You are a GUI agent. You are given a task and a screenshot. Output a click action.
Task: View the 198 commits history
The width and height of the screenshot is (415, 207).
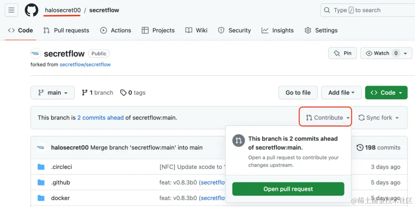click(x=378, y=147)
